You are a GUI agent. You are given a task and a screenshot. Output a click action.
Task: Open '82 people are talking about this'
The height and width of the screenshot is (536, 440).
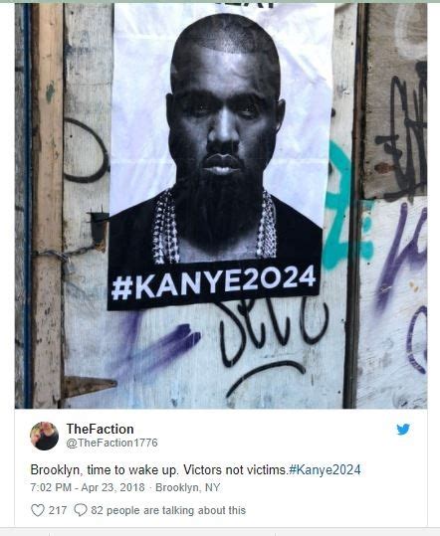(168, 510)
